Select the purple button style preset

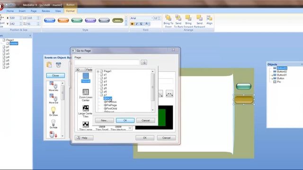tap(90, 20)
